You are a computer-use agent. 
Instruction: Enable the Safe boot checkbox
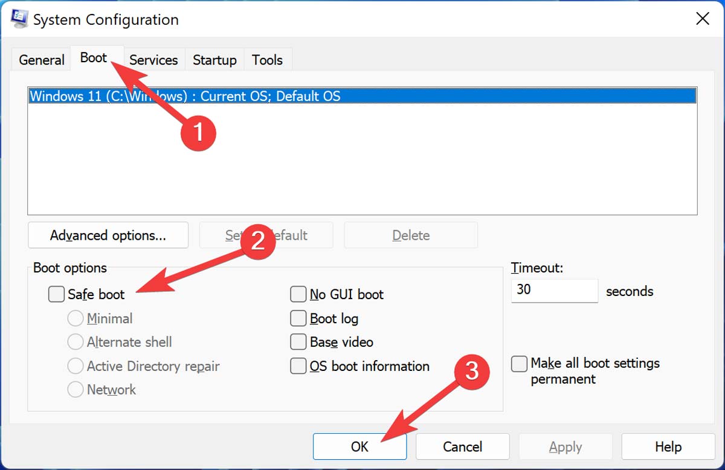tap(56, 294)
